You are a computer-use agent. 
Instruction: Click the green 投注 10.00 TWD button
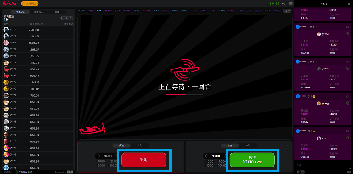(252, 160)
